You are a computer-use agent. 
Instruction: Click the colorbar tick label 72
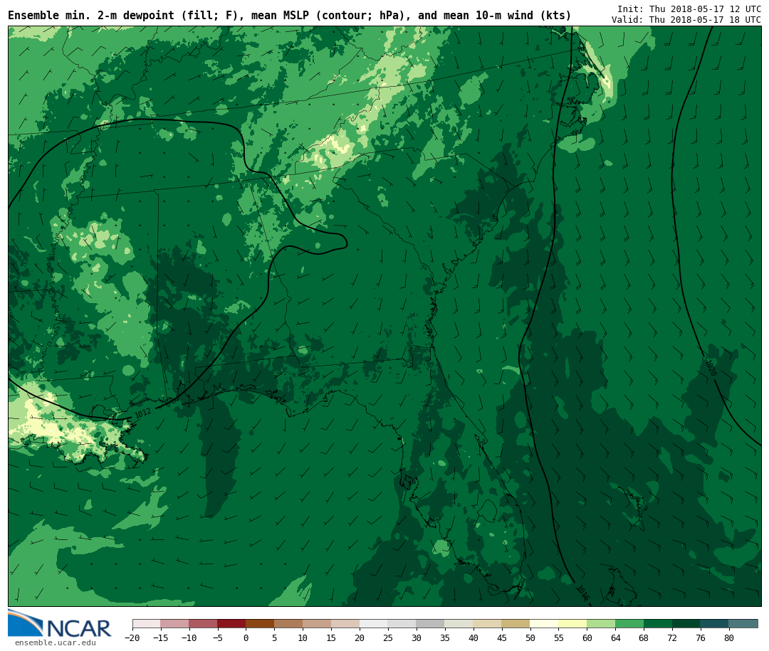(672, 637)
